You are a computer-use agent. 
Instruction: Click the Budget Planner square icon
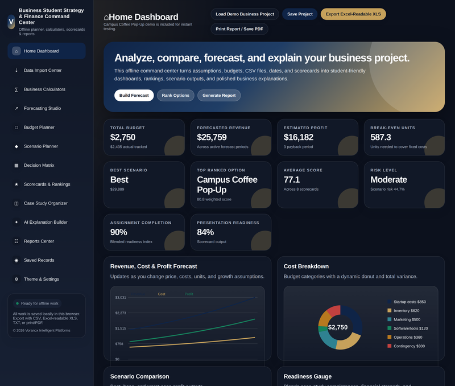pos(16,127)
